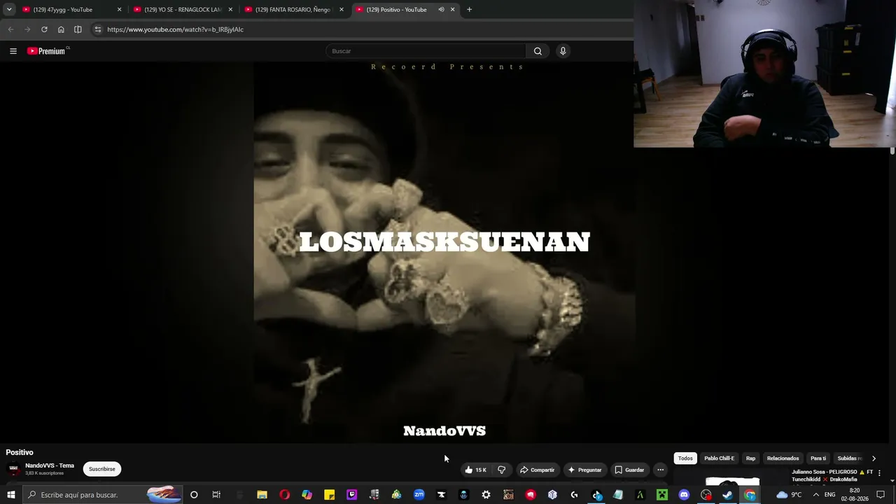
Task: Close the 47yygg YouTube tab
Action: (x=119, y=10)
